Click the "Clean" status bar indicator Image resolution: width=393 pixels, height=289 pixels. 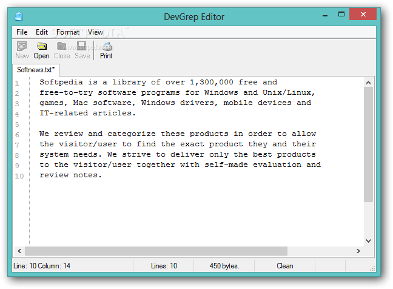tap(284, 266)
